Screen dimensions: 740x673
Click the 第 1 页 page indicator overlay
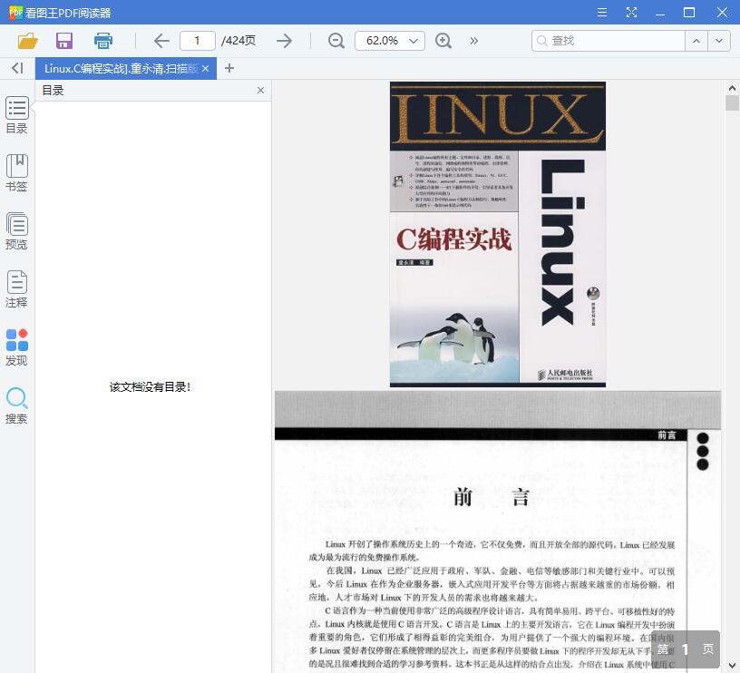[x=686, y=649]
